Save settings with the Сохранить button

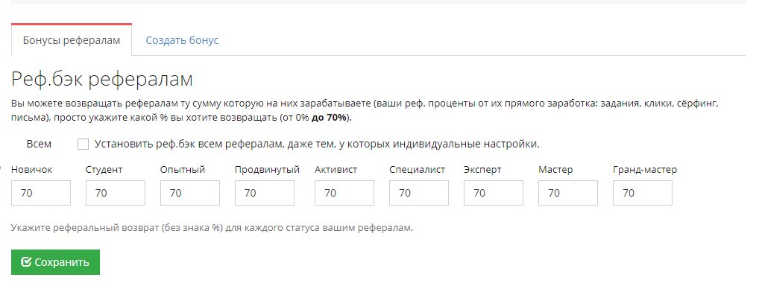55,262
